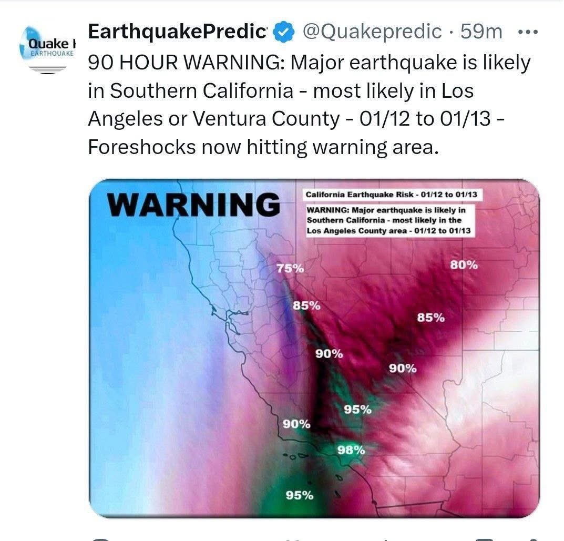564x541 pixels.
Task: Click the 90 HOUR WARNING tweet text
Action: tap(309, 105)
